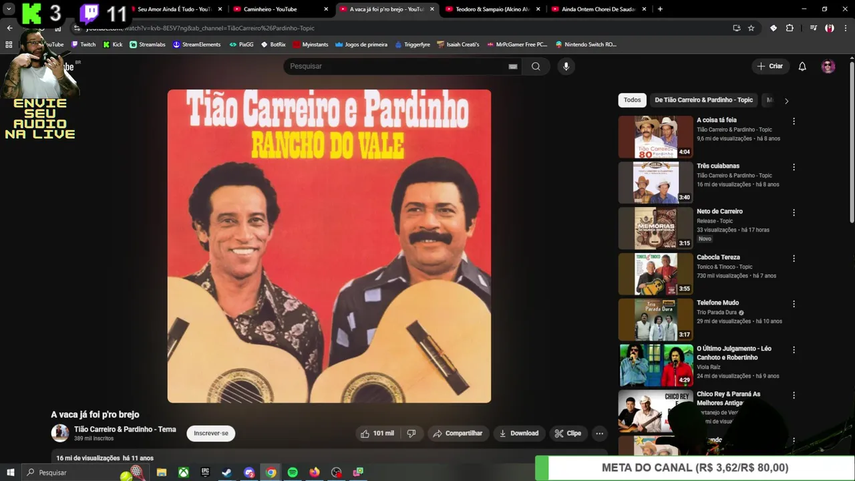The width and height of the screenshot is (855, 481).
Task: Open options for Telefone Mudo video
Action: point(794,304)
